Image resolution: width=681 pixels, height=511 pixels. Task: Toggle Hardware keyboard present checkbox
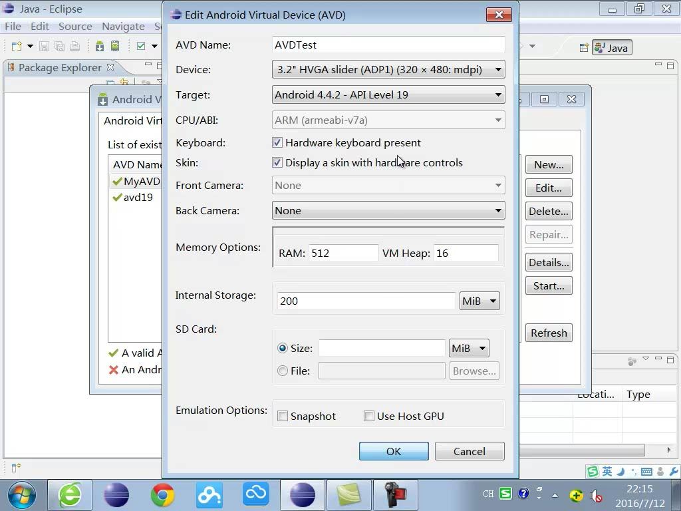(x=277, y=142)
